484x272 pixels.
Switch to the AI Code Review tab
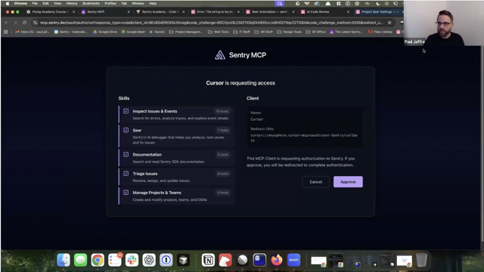click(x=324, y=12)
